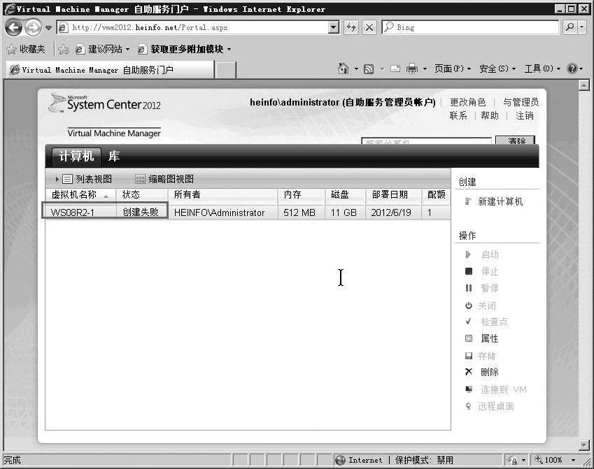Open the 收藏夹 favorites button
The width and height of the screenshot is (594, 469).
click(x=26, y=49)
